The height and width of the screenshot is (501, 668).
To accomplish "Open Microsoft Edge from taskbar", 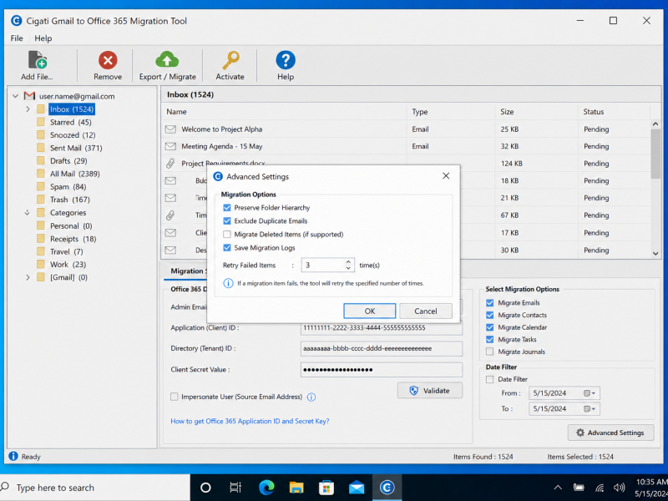I will [266, 488].
